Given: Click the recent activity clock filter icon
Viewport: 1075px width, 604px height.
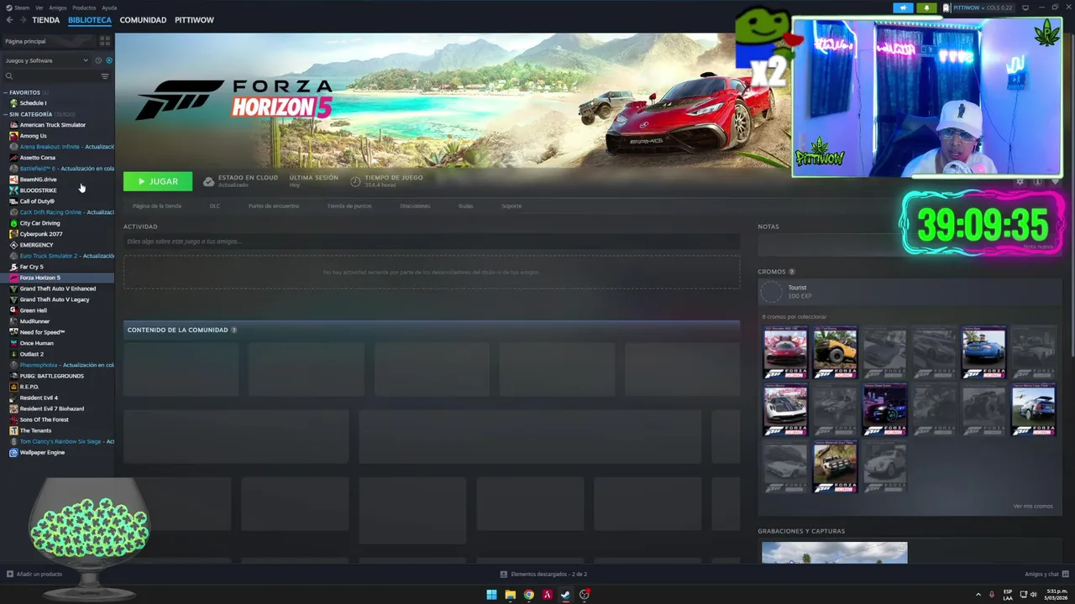Looking at the screenshot, I should (x=98, y=60).
